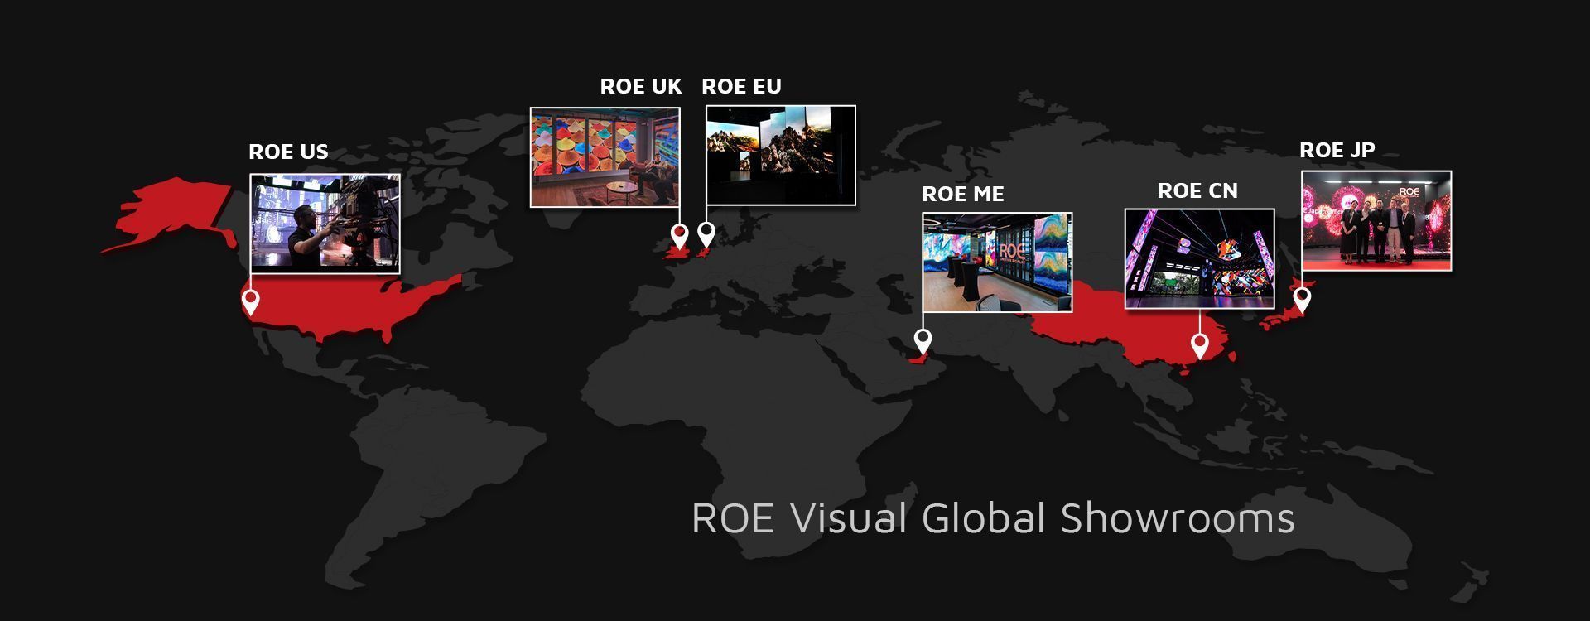Open the ROE ME showroom photo
The height and width of the screenshot is (621, 1590).
click(x=998, y=262)
